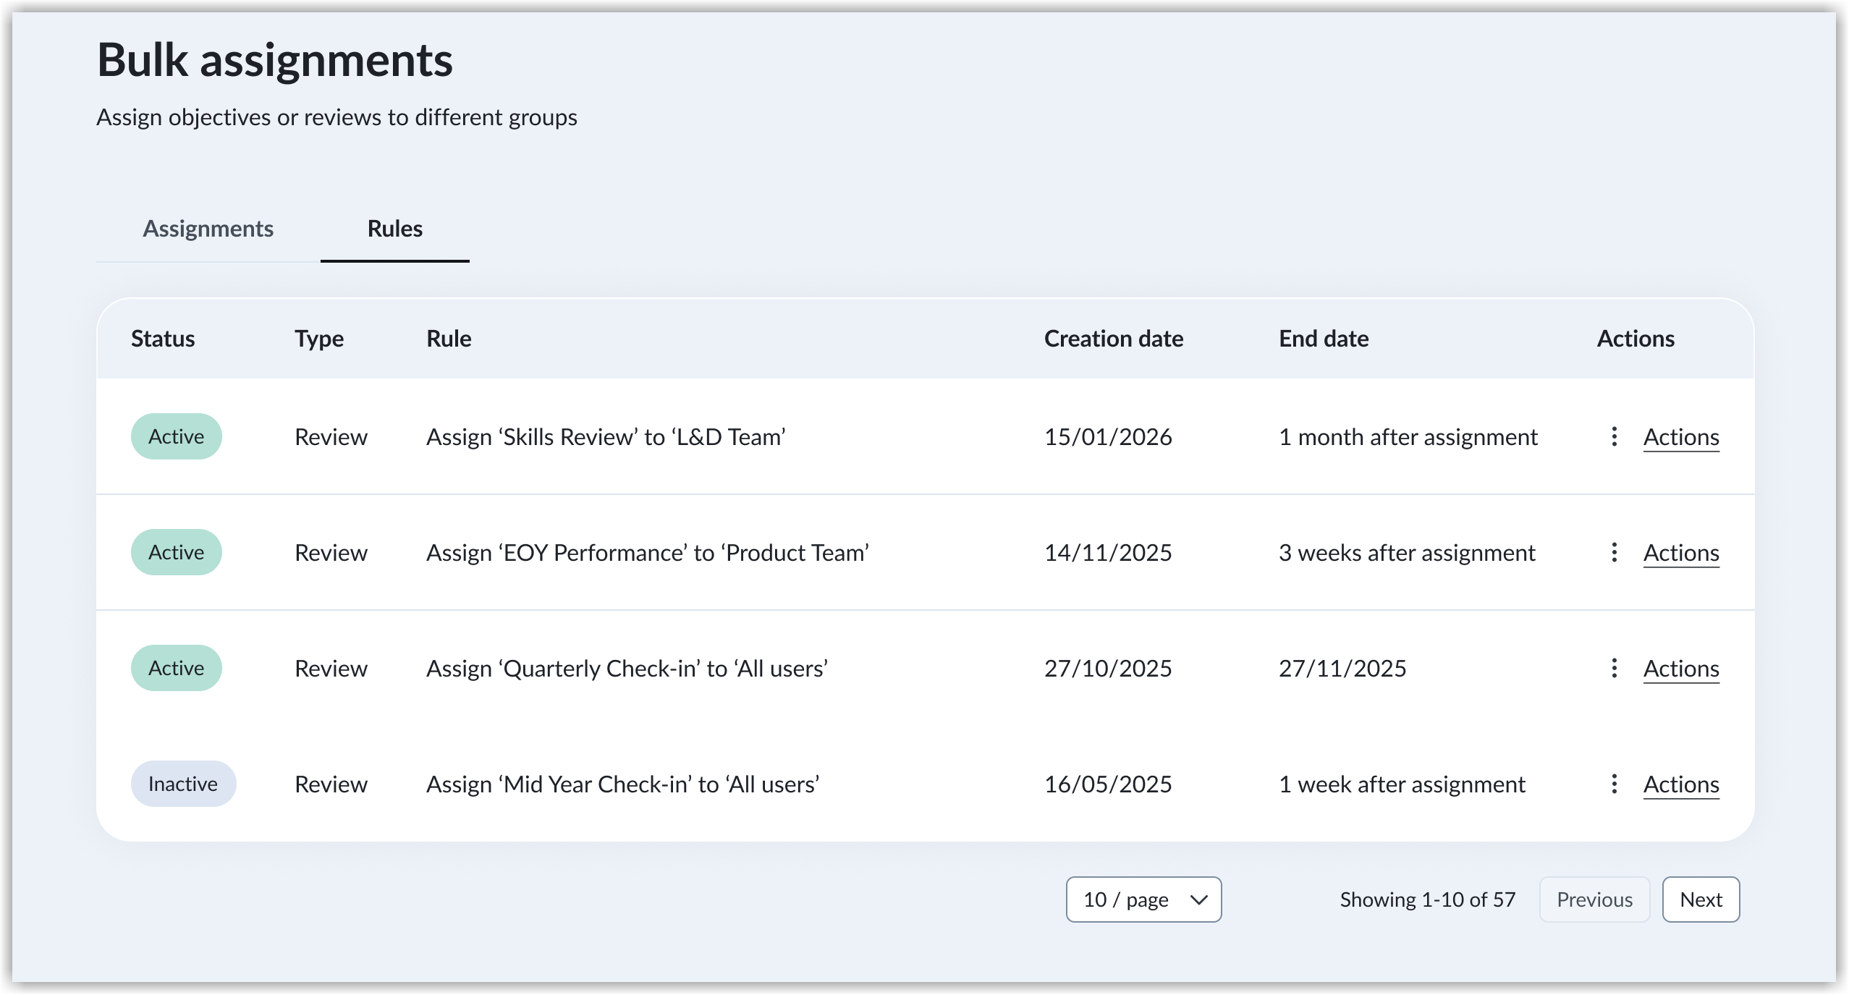Click kebab icon for Skills Review rule
Image resolution: width=1849 pixels, height=995 pixels.
(x=1614, y=436)
